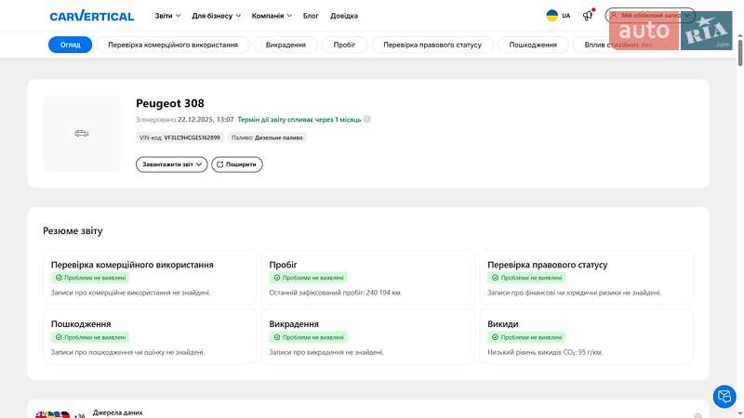Open the Мій обліковий запис menu
This screenshot has width=744, height=418.
pyautogui.click(x=649, y=16)
